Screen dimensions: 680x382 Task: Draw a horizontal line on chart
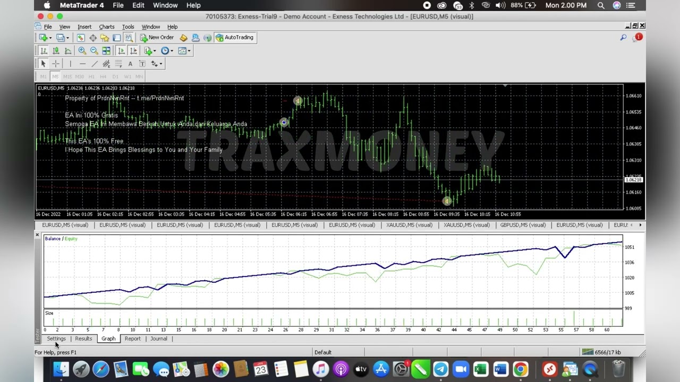tap(82, 64)
